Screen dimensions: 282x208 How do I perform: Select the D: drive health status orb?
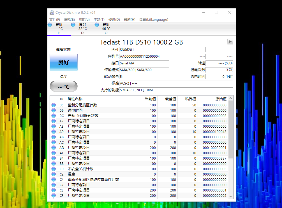[73, 25]
